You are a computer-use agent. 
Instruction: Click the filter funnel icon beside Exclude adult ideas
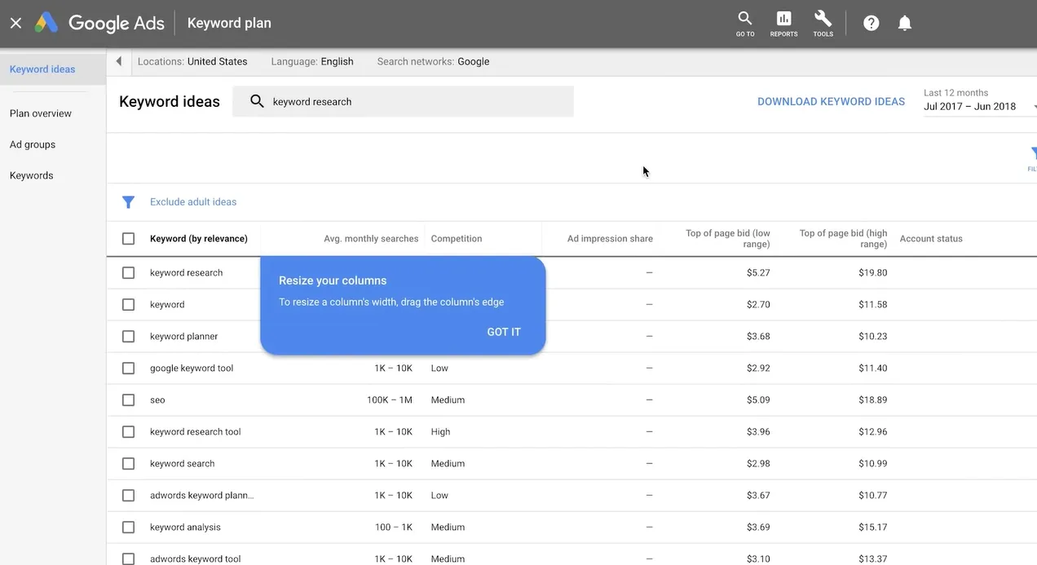(x=128, y=202)
